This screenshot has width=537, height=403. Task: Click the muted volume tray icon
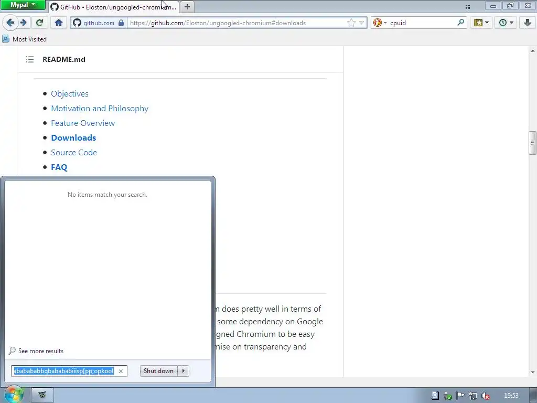coord(485,396)
